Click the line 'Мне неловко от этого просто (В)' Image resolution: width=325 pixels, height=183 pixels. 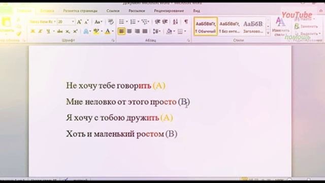click(x=128, y=102)
